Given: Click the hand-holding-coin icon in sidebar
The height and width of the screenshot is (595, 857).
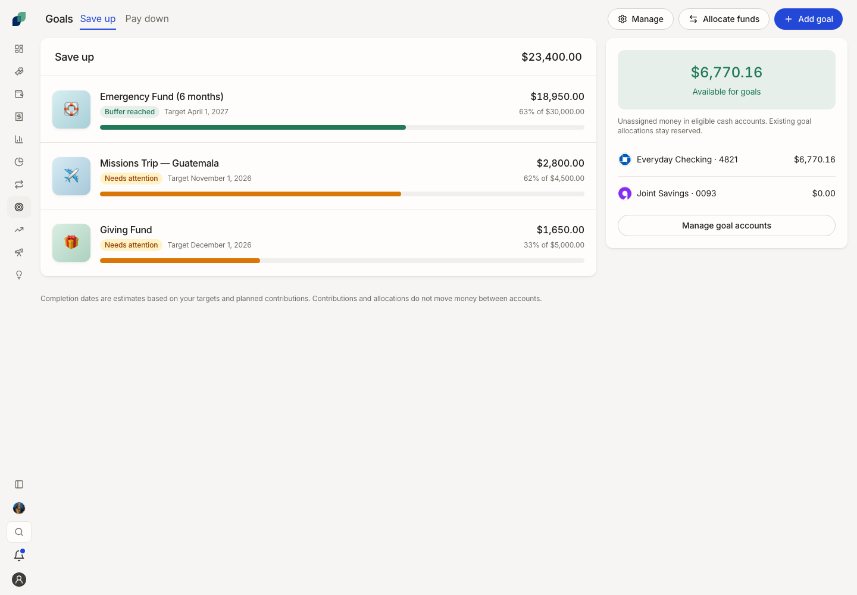Looking at the screenshot, I should pyautogui.click(x=19, y=71).
